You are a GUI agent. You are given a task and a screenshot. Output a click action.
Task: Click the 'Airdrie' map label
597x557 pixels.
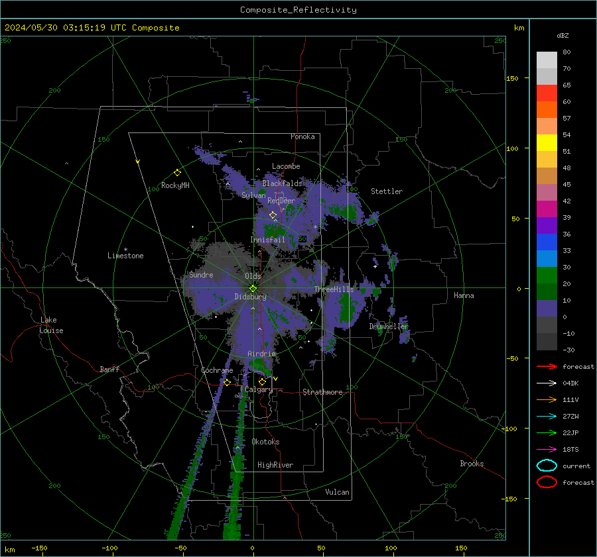coord(261,354)
